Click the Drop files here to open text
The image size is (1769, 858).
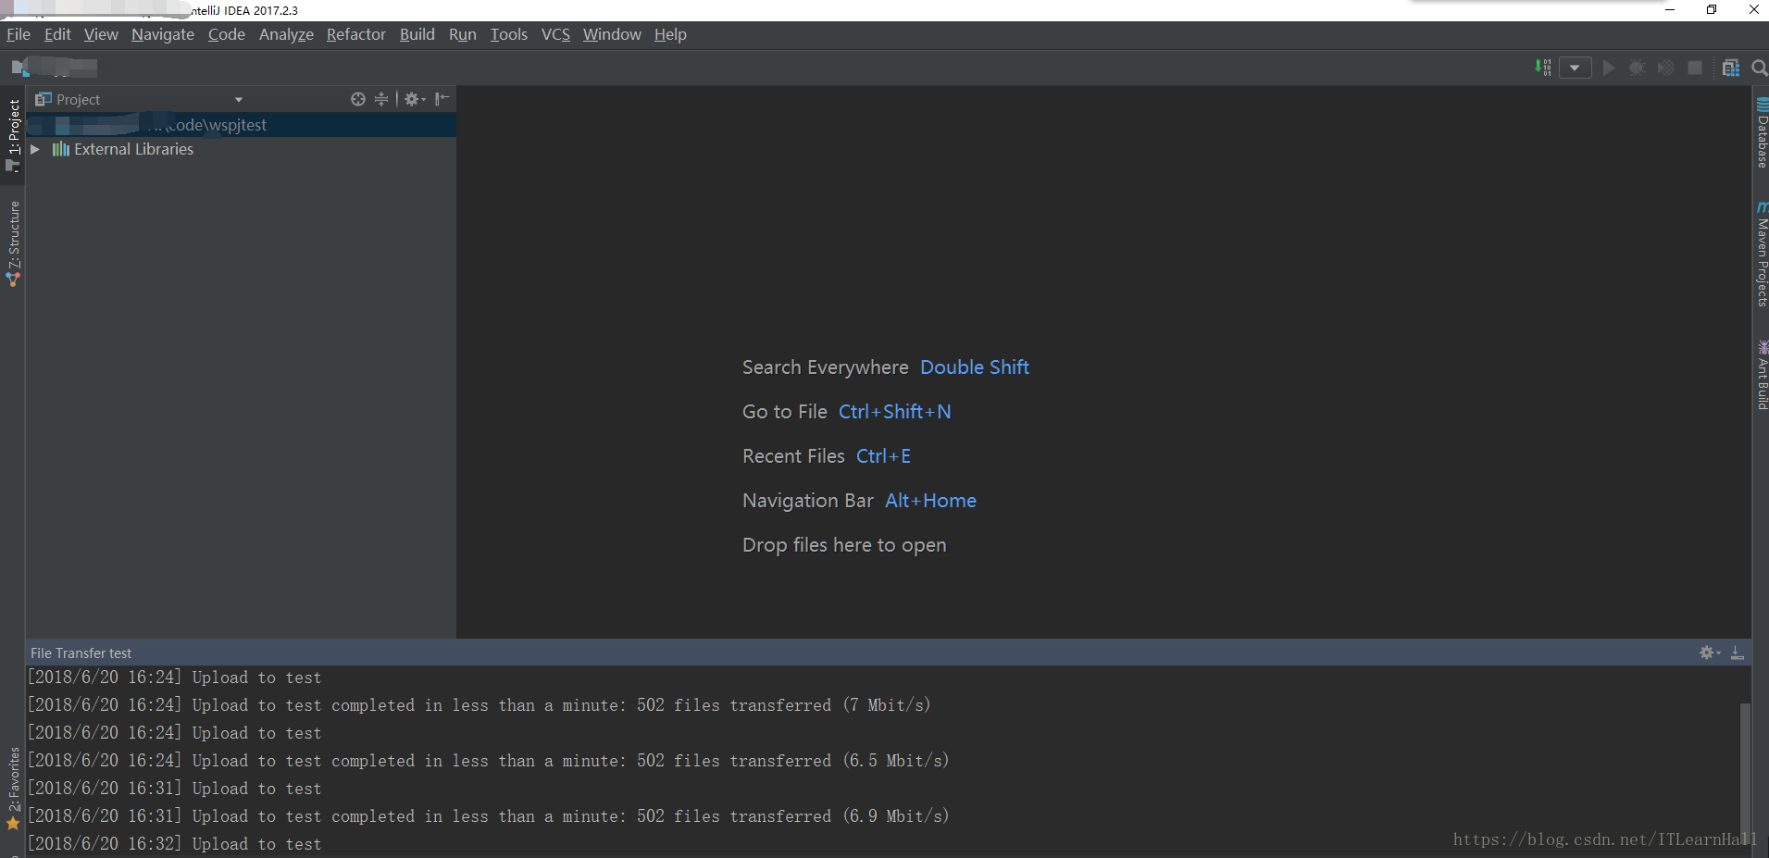point(844,545)
